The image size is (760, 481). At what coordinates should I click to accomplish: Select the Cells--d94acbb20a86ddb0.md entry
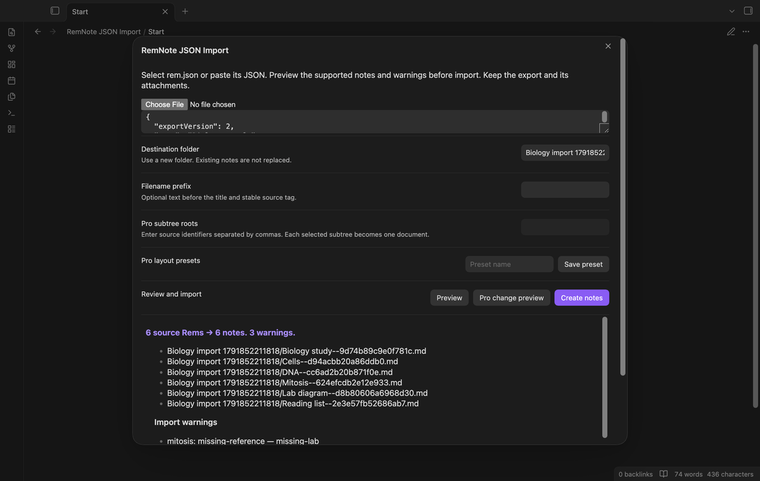point(282,361)
